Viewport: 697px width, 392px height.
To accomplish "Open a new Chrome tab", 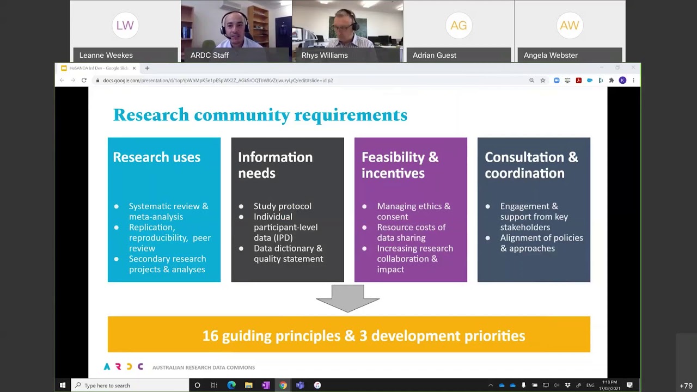I will 147,68.
